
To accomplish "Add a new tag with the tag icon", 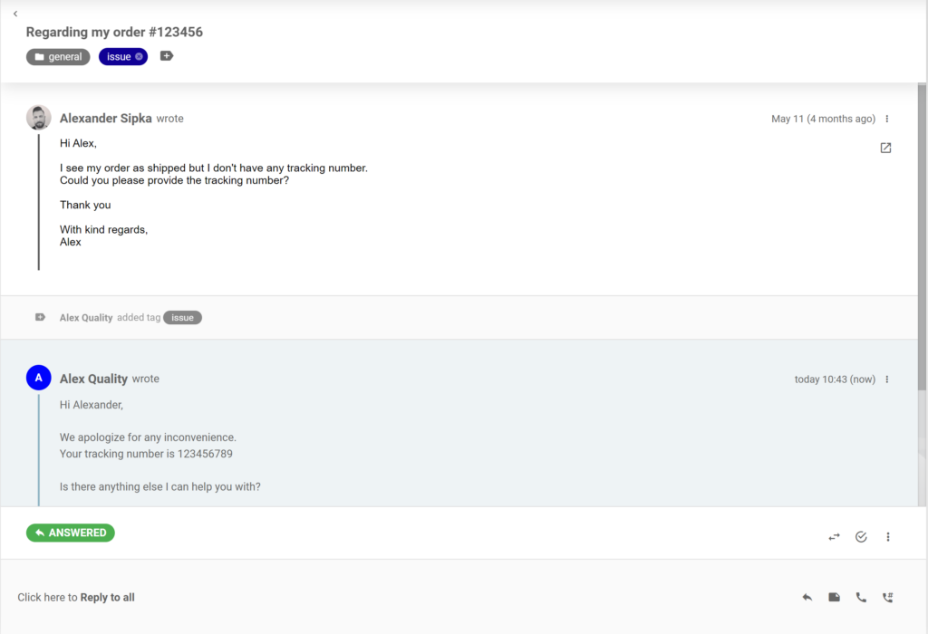I will [x=166, y=55].
